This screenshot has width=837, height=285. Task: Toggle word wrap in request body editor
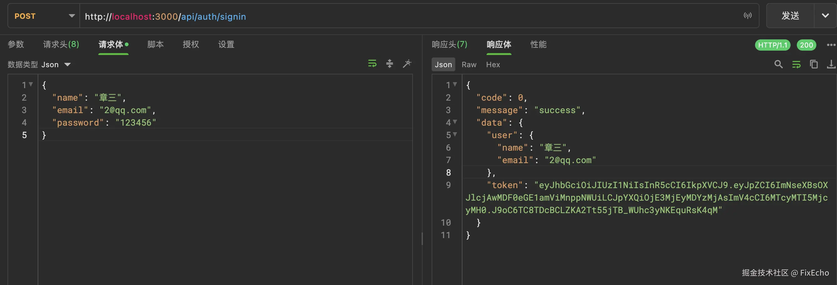click(x=372, y=64)
